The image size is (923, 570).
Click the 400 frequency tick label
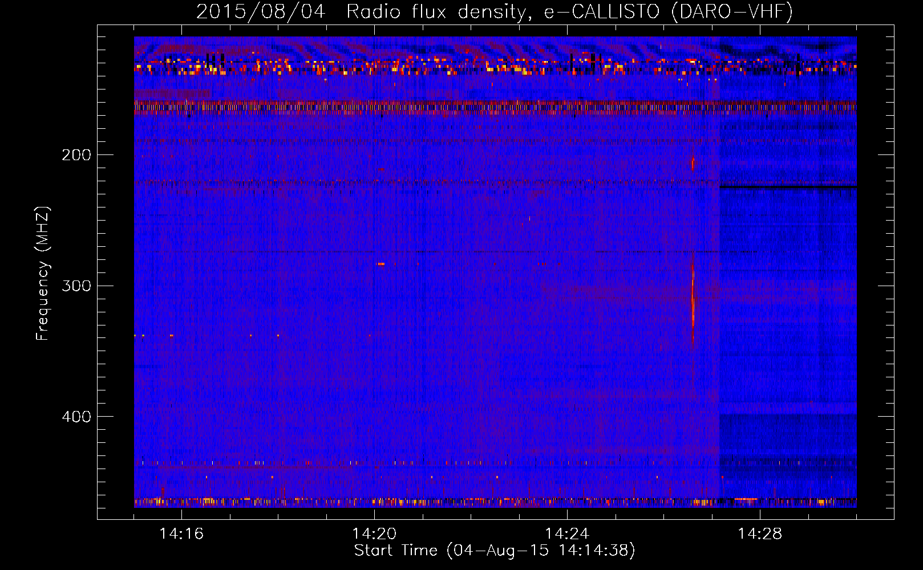76,417
